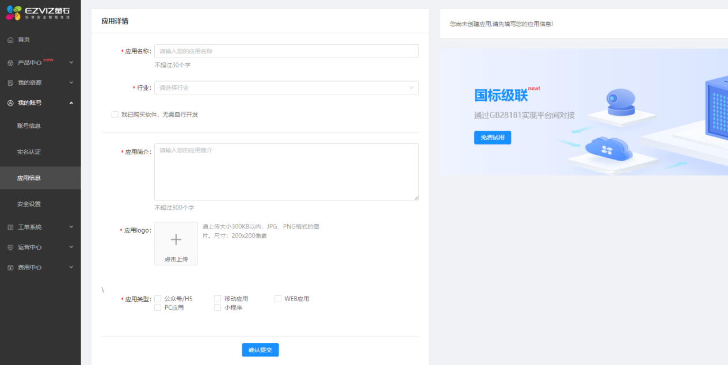Viewport: 728px width, 365px height.
Task: Select the WEB应用 checkbox
Action: click(x=278, y=299)
